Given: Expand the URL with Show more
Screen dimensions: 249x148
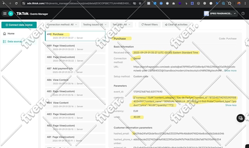Looking at the screenshot, I should [x=230, y=70].
